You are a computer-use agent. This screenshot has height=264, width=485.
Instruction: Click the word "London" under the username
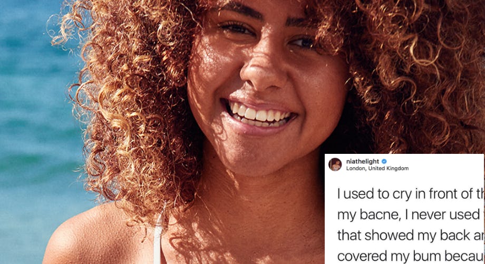click(x=356, y=169)
